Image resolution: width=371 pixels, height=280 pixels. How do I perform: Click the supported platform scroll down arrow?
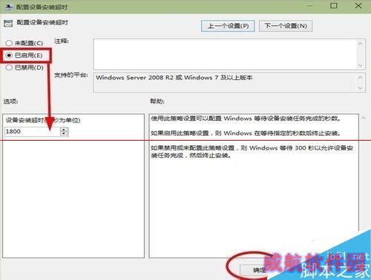[x=361, y=88]
